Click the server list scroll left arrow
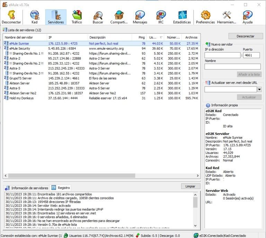The image size is (266, 238). [6, 175]
